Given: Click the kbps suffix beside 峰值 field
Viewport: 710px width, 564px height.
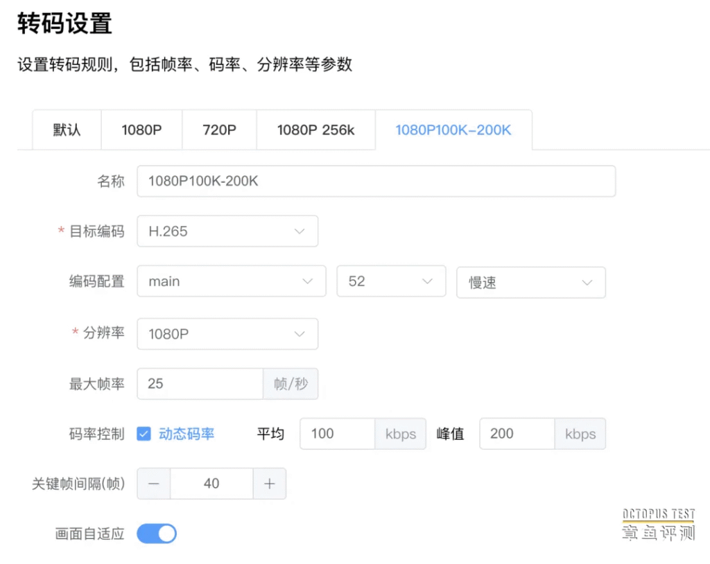Looking at the screenshot, I should (x=580, y=434).
